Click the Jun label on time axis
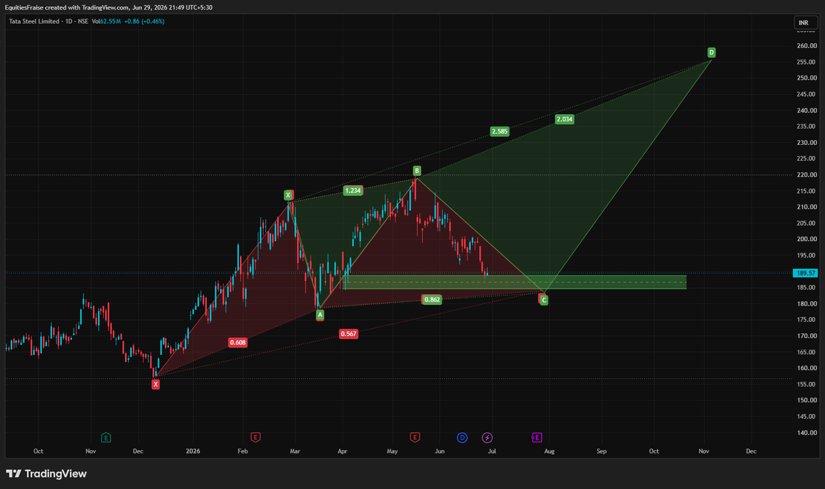This screenshot has width=825, height=489. pyautogui.click(x=440, y=451)
